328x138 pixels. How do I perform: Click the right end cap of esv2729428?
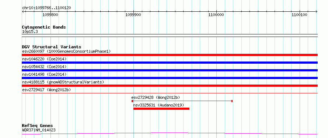coord(232,101)
